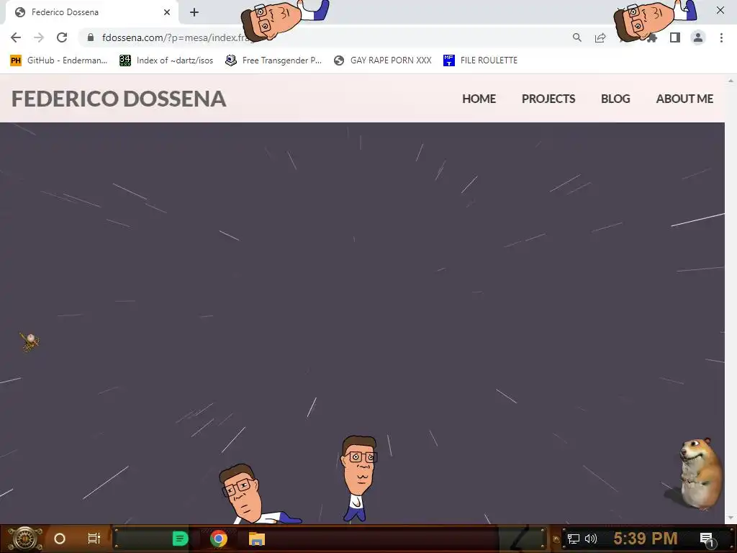The image size is (737, 553).
Task: Select the Federico Dossena browser tab
Action: click(91, 12)
